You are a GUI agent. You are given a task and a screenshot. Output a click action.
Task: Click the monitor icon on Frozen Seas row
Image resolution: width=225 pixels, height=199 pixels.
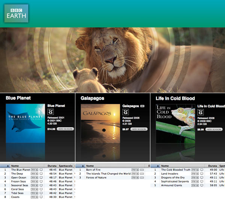coord(41,181)
